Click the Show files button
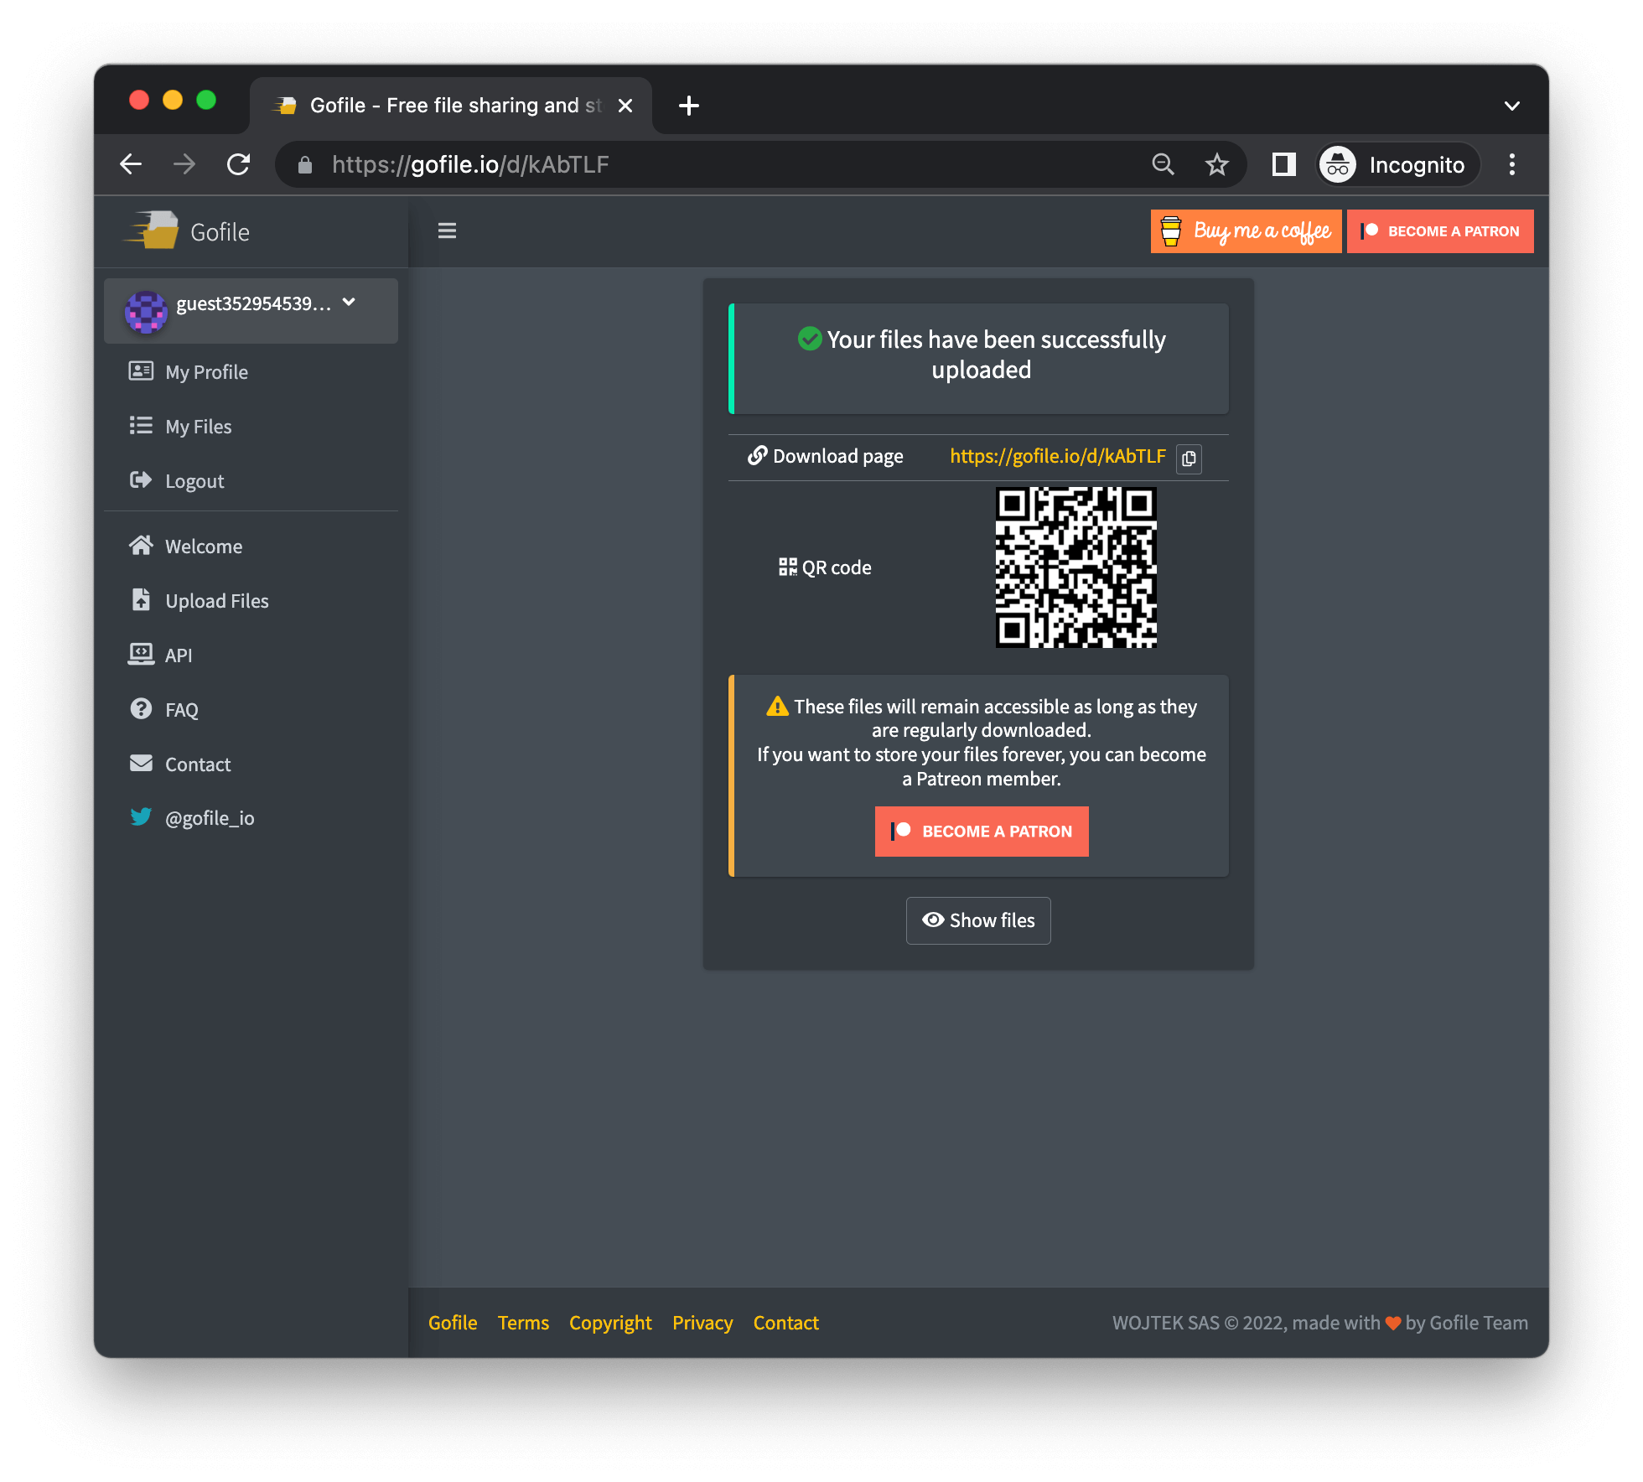The width and height of the screenshot is (1643, 1482). click(x=978, y=920)
